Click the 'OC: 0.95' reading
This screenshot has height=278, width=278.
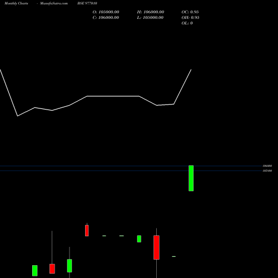(x=190, y=12)
